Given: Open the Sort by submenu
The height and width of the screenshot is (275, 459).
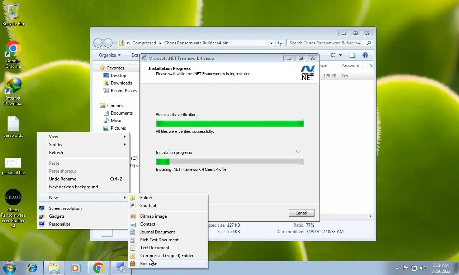Looking at the screenshot, I should tap(83, 145).
